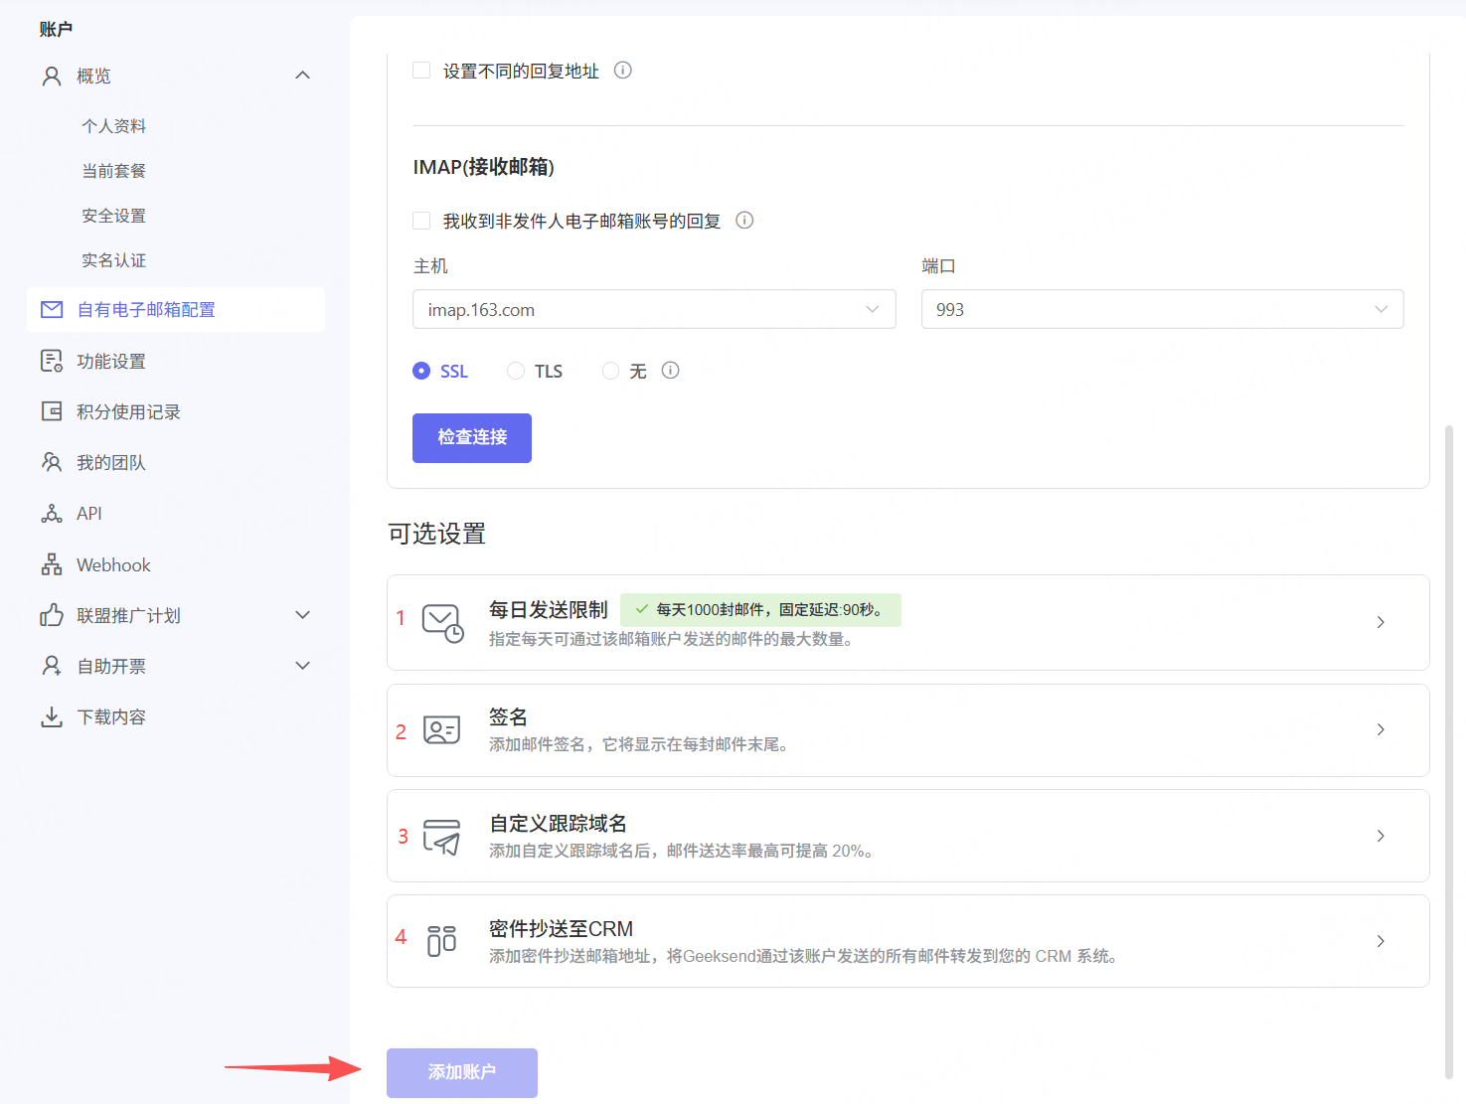Select the TLS radio option
The image size is (1466, 1104).
[516, 371]
